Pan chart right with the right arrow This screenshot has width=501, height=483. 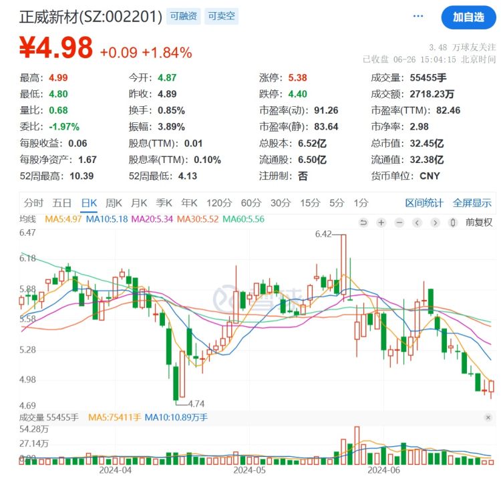coord(435,222)
